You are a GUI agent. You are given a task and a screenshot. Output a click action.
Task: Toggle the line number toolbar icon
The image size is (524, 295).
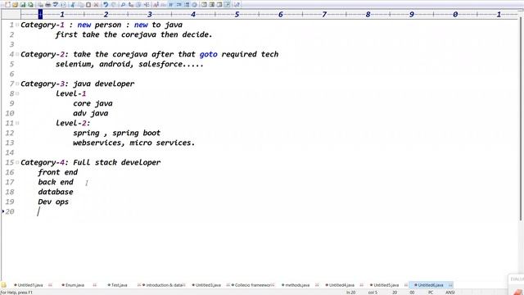coord(187,5)
